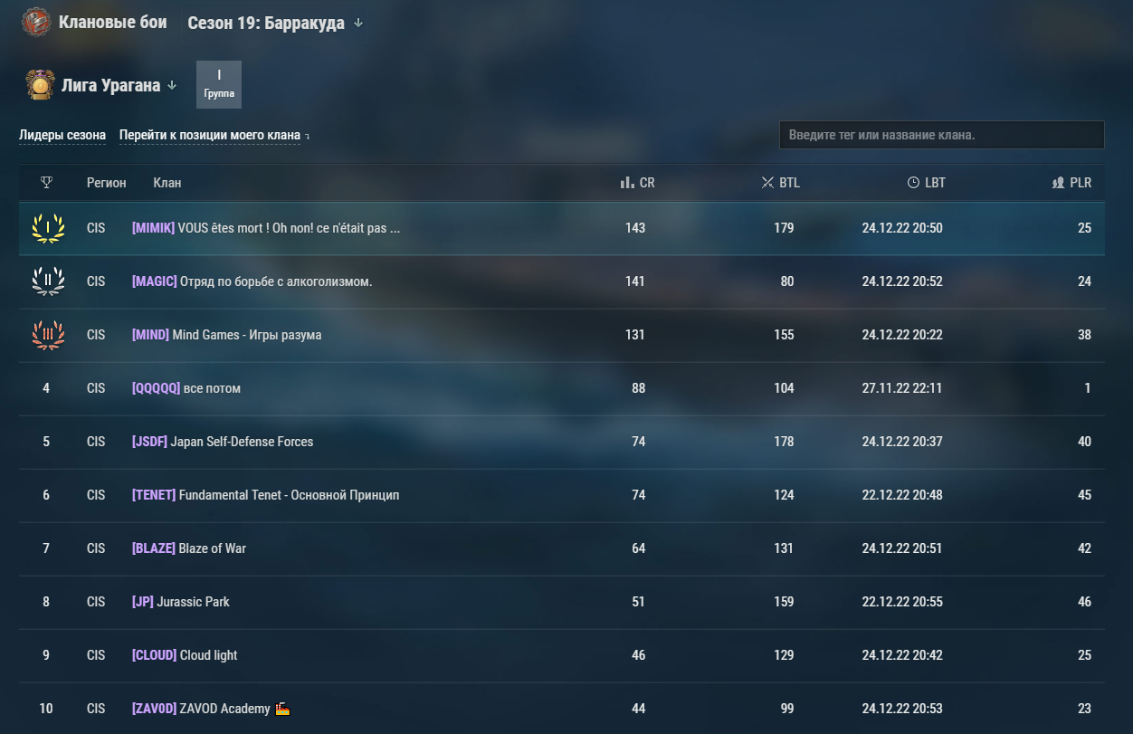Viewport: 1133px width, 734px height.
Task: Switch to Лидеры сезона tab
Action: [62, 136]
